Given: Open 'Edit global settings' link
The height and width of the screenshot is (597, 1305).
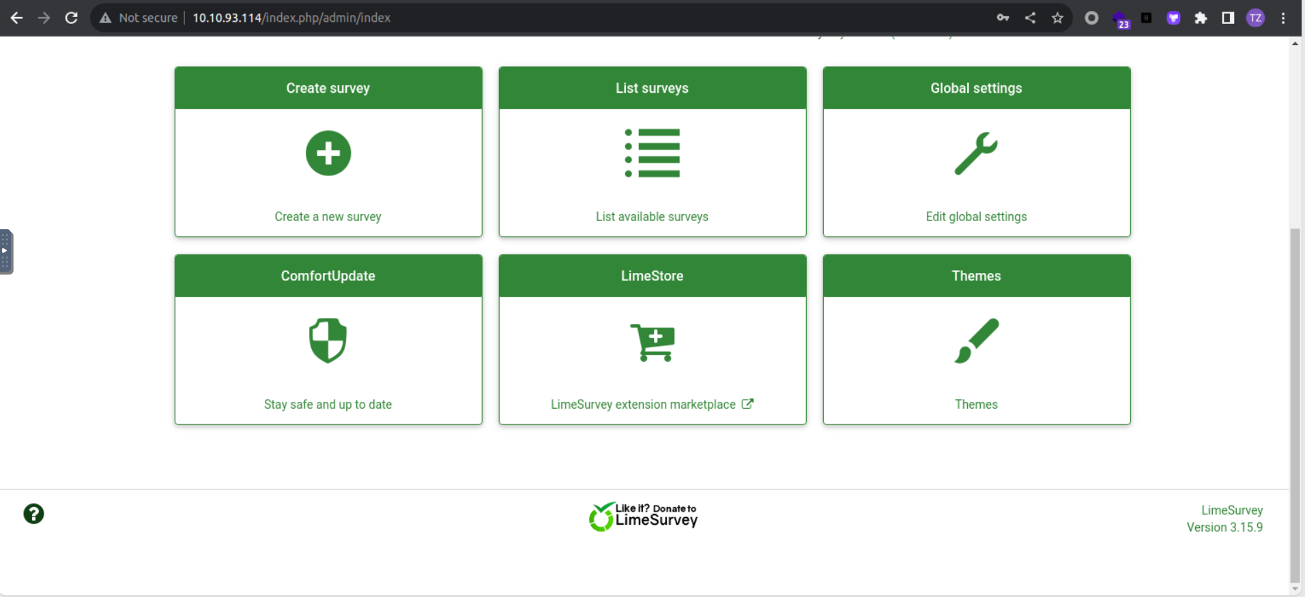Looking at the screenshot, I should tap(977, 216).
